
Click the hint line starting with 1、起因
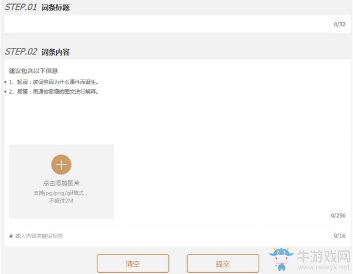[x=53, y=82]
